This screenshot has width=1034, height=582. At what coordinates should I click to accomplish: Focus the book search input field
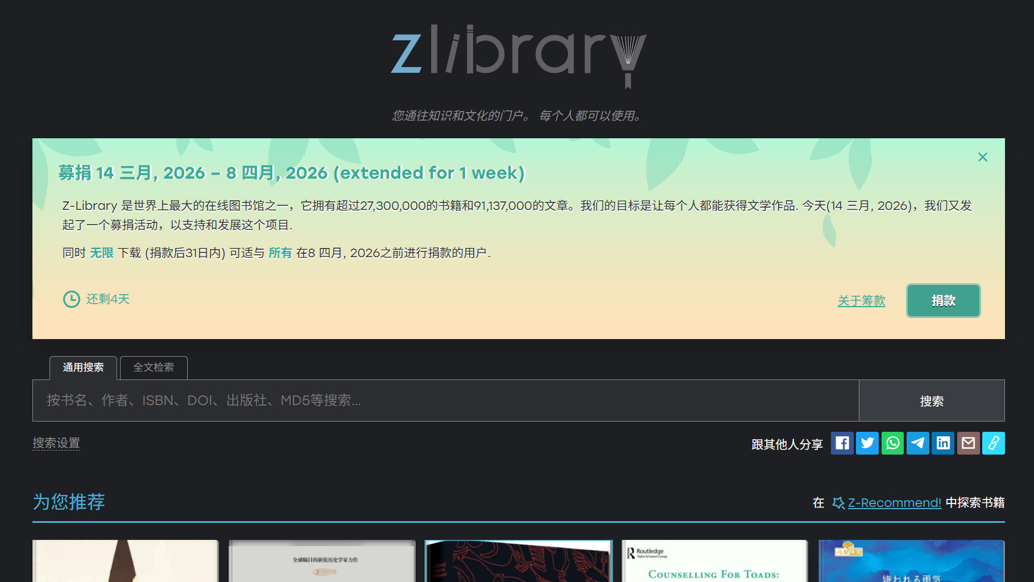coord(445,401)
